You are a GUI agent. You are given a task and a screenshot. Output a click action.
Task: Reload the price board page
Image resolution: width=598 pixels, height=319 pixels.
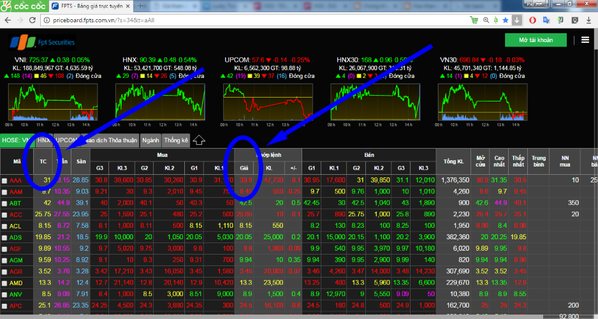(x=33, y=20)
